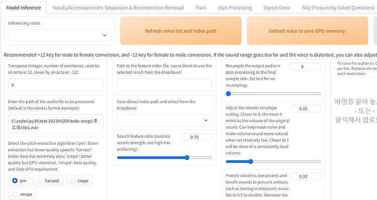Screen dimensions: 377x200
Task: Pick the rmvpe pitch extraction algorithm
Action: pos(22,194)
